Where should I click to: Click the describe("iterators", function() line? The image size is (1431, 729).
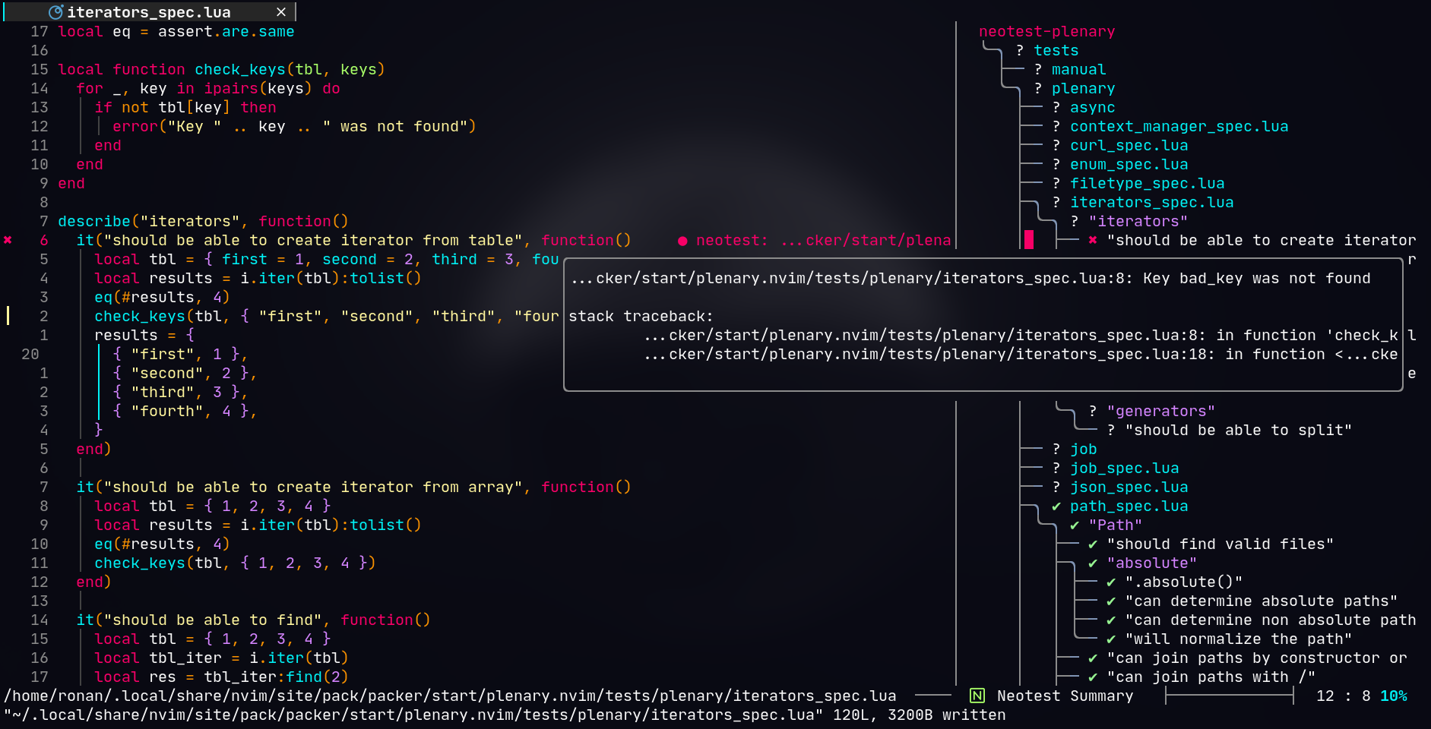tap(204, 221)
